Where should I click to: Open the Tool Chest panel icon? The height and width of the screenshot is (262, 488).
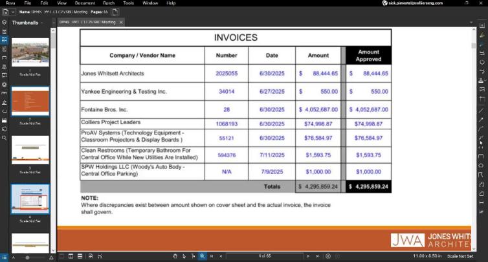pos(4,58)
